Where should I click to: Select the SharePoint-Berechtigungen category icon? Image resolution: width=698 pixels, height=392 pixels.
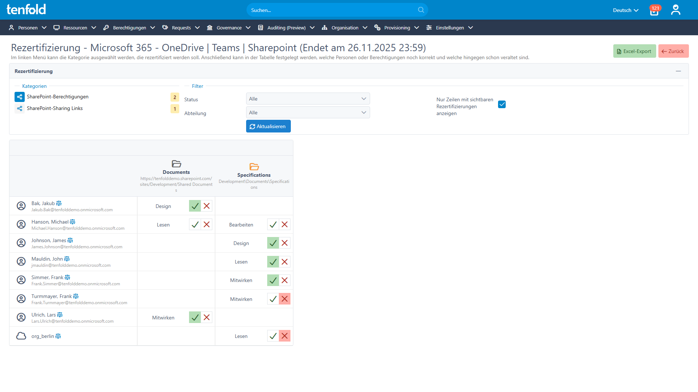(20, 97)
